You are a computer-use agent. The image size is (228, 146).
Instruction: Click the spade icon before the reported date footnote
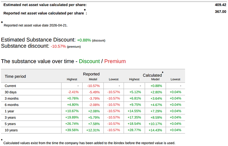point(2,22)
